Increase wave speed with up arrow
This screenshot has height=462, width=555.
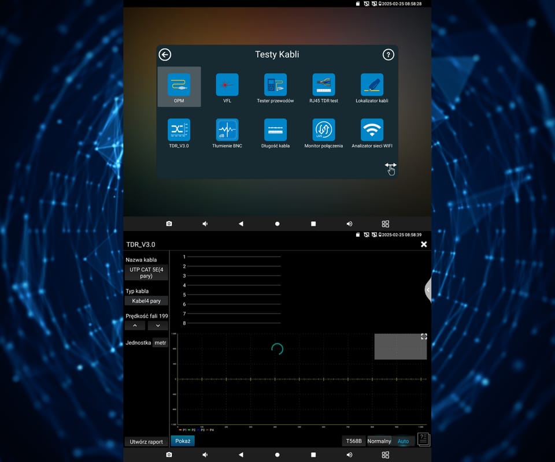point(135,326)
